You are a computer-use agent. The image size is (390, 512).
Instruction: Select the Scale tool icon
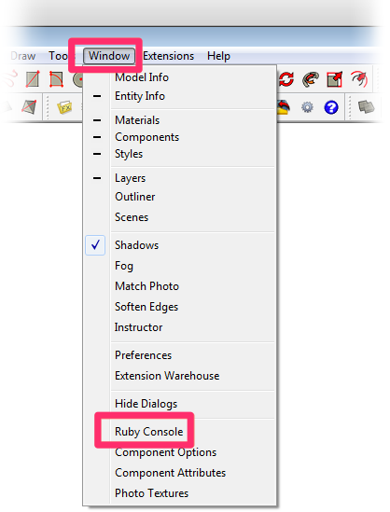(x=335, y=79)
